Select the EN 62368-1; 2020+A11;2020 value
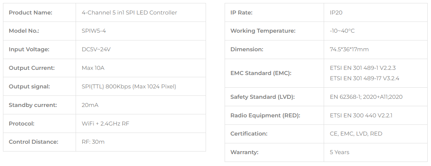This screenshot has height=166, width=431. pyautogui.click(x=366, y=97)
